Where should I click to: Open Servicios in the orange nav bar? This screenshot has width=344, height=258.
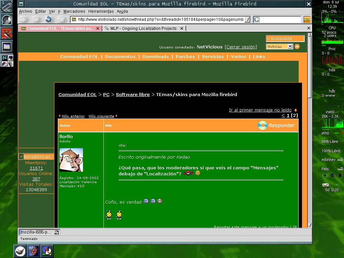click(x=213, y=56)
